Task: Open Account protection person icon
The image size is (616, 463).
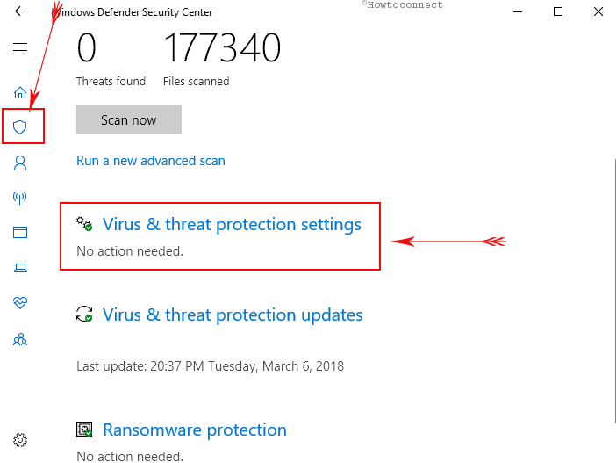Action: [20, 163]
